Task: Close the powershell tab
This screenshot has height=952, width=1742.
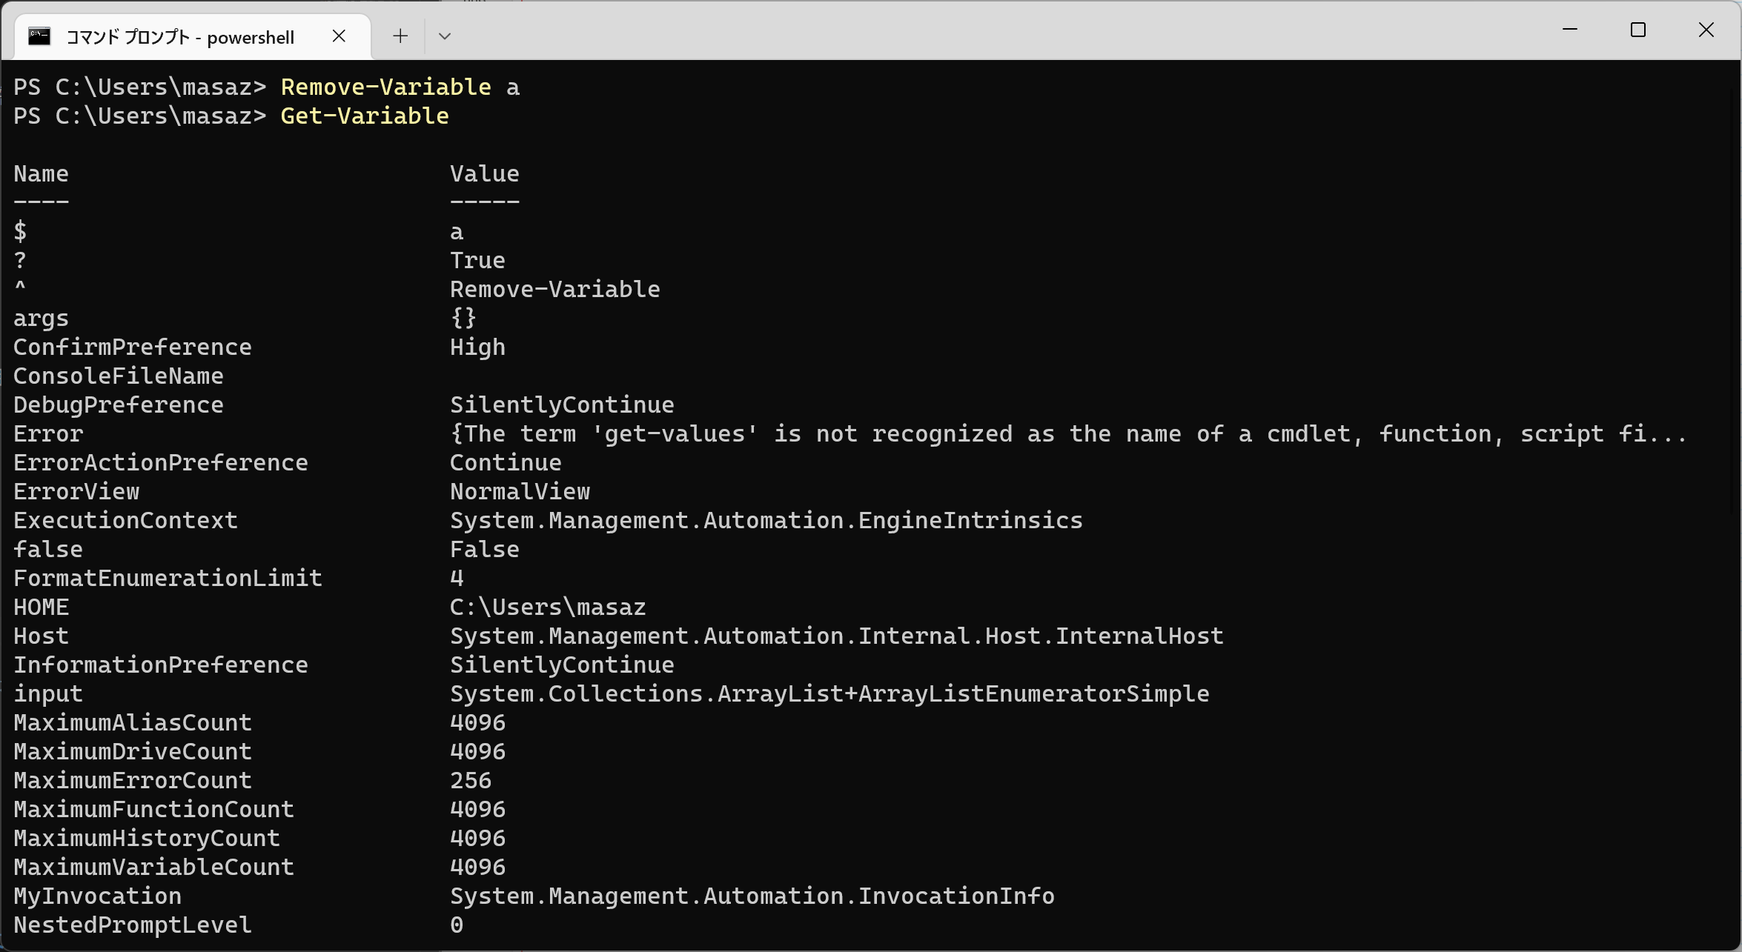Action: point(339,36)
